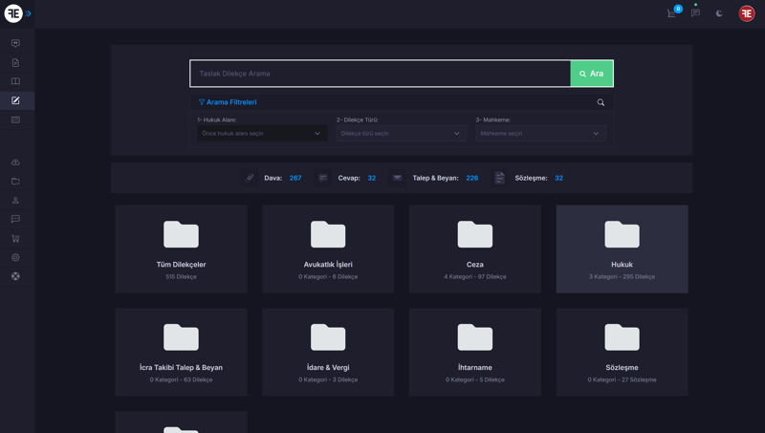Click the magnifier icon in filter bar
This screenshot has height=433, width=765.
[x=601, y=102]
